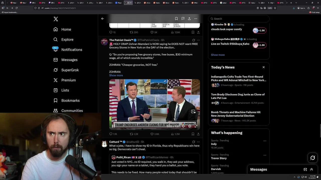The height and width of the screenshot is (180, 321).
Task: Bookmark the Patriot Oasis post
Action: pyautogui.click(x=193, y=134)
